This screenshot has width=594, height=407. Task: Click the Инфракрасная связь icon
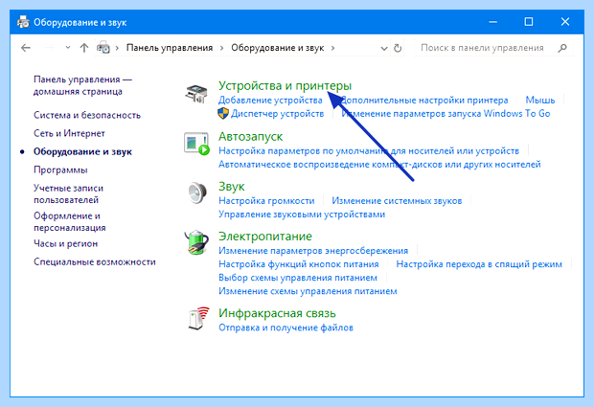coord(198,318)
